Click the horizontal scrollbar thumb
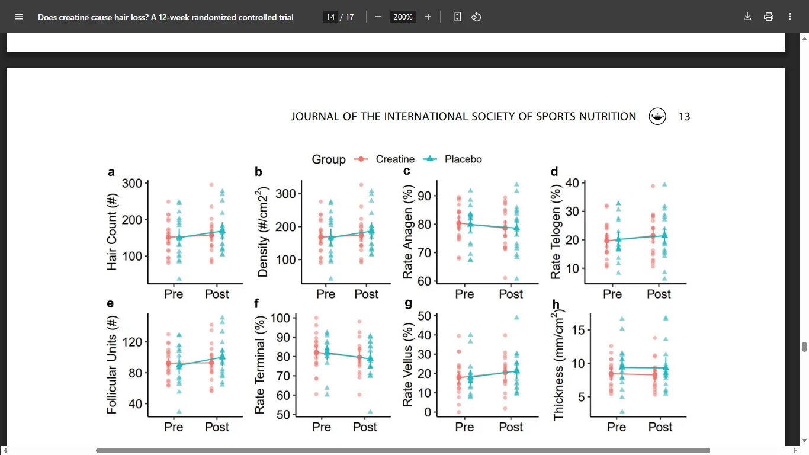The image size is (809, 455). (403, 450)
